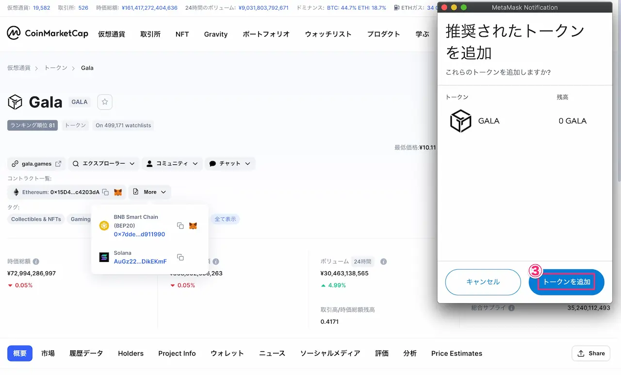Switch to the ウォレット tab
Viewport: 621px width, 375px height.
[228, 353]
